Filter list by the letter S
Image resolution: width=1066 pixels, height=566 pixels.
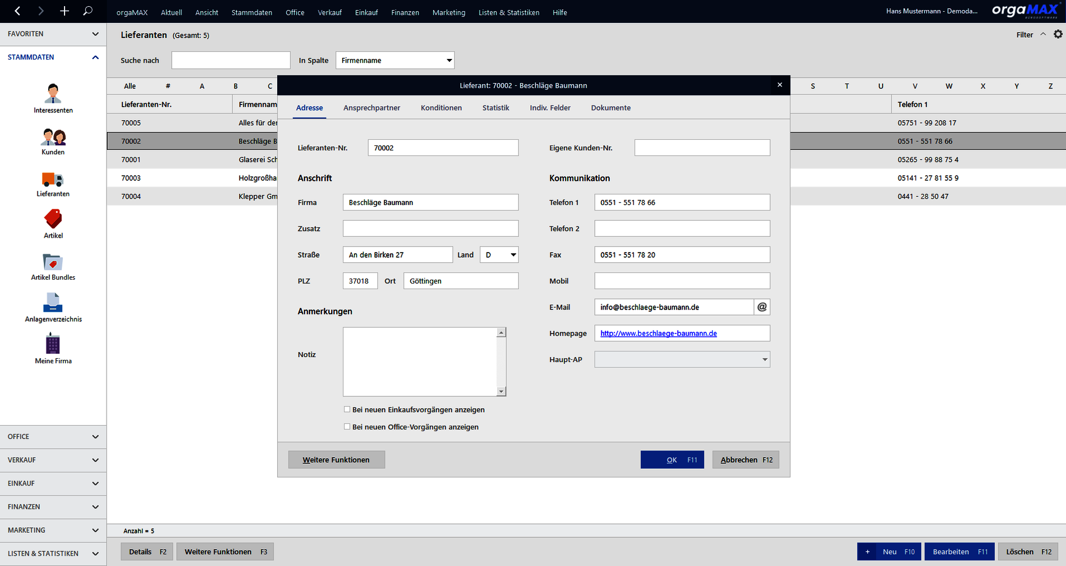812,86
